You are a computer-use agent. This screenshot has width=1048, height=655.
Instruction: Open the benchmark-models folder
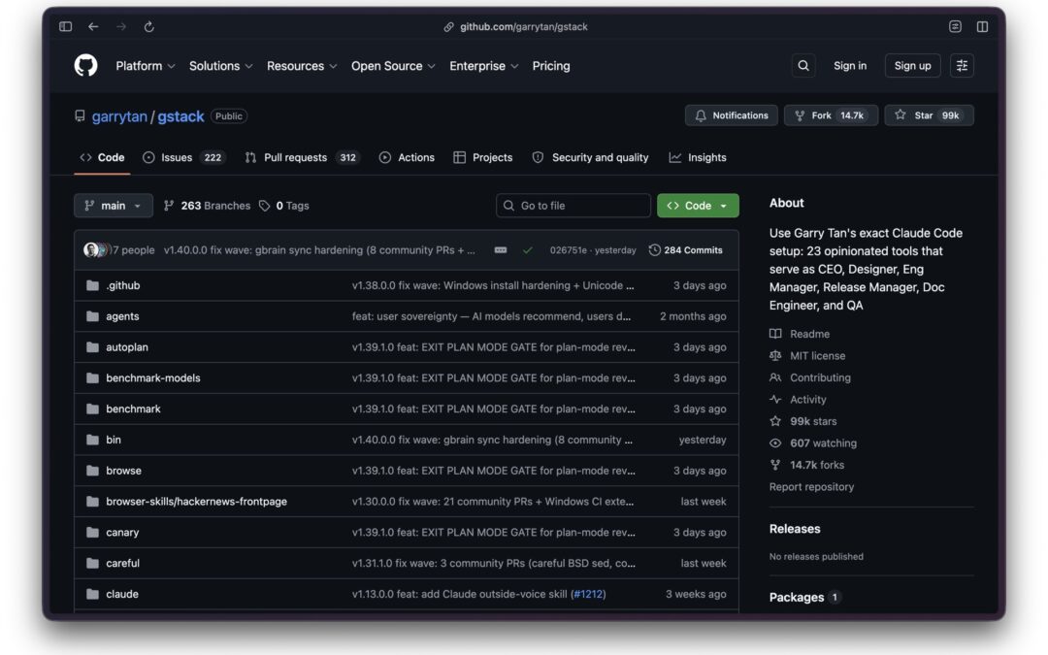153,378
